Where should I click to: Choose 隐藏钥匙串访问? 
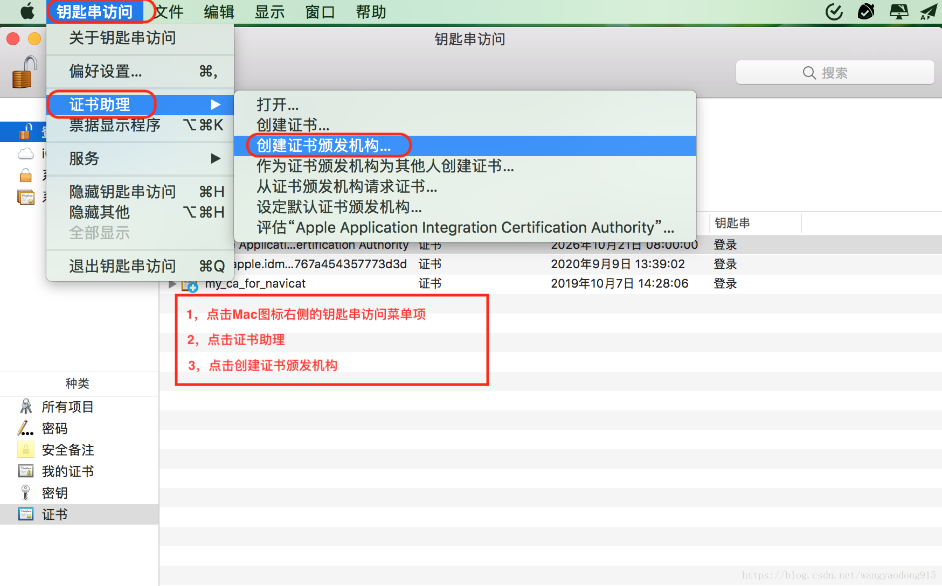140,192
